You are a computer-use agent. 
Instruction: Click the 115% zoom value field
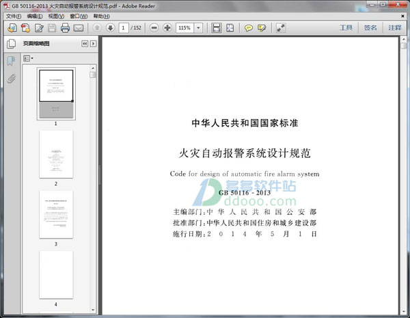185,28
